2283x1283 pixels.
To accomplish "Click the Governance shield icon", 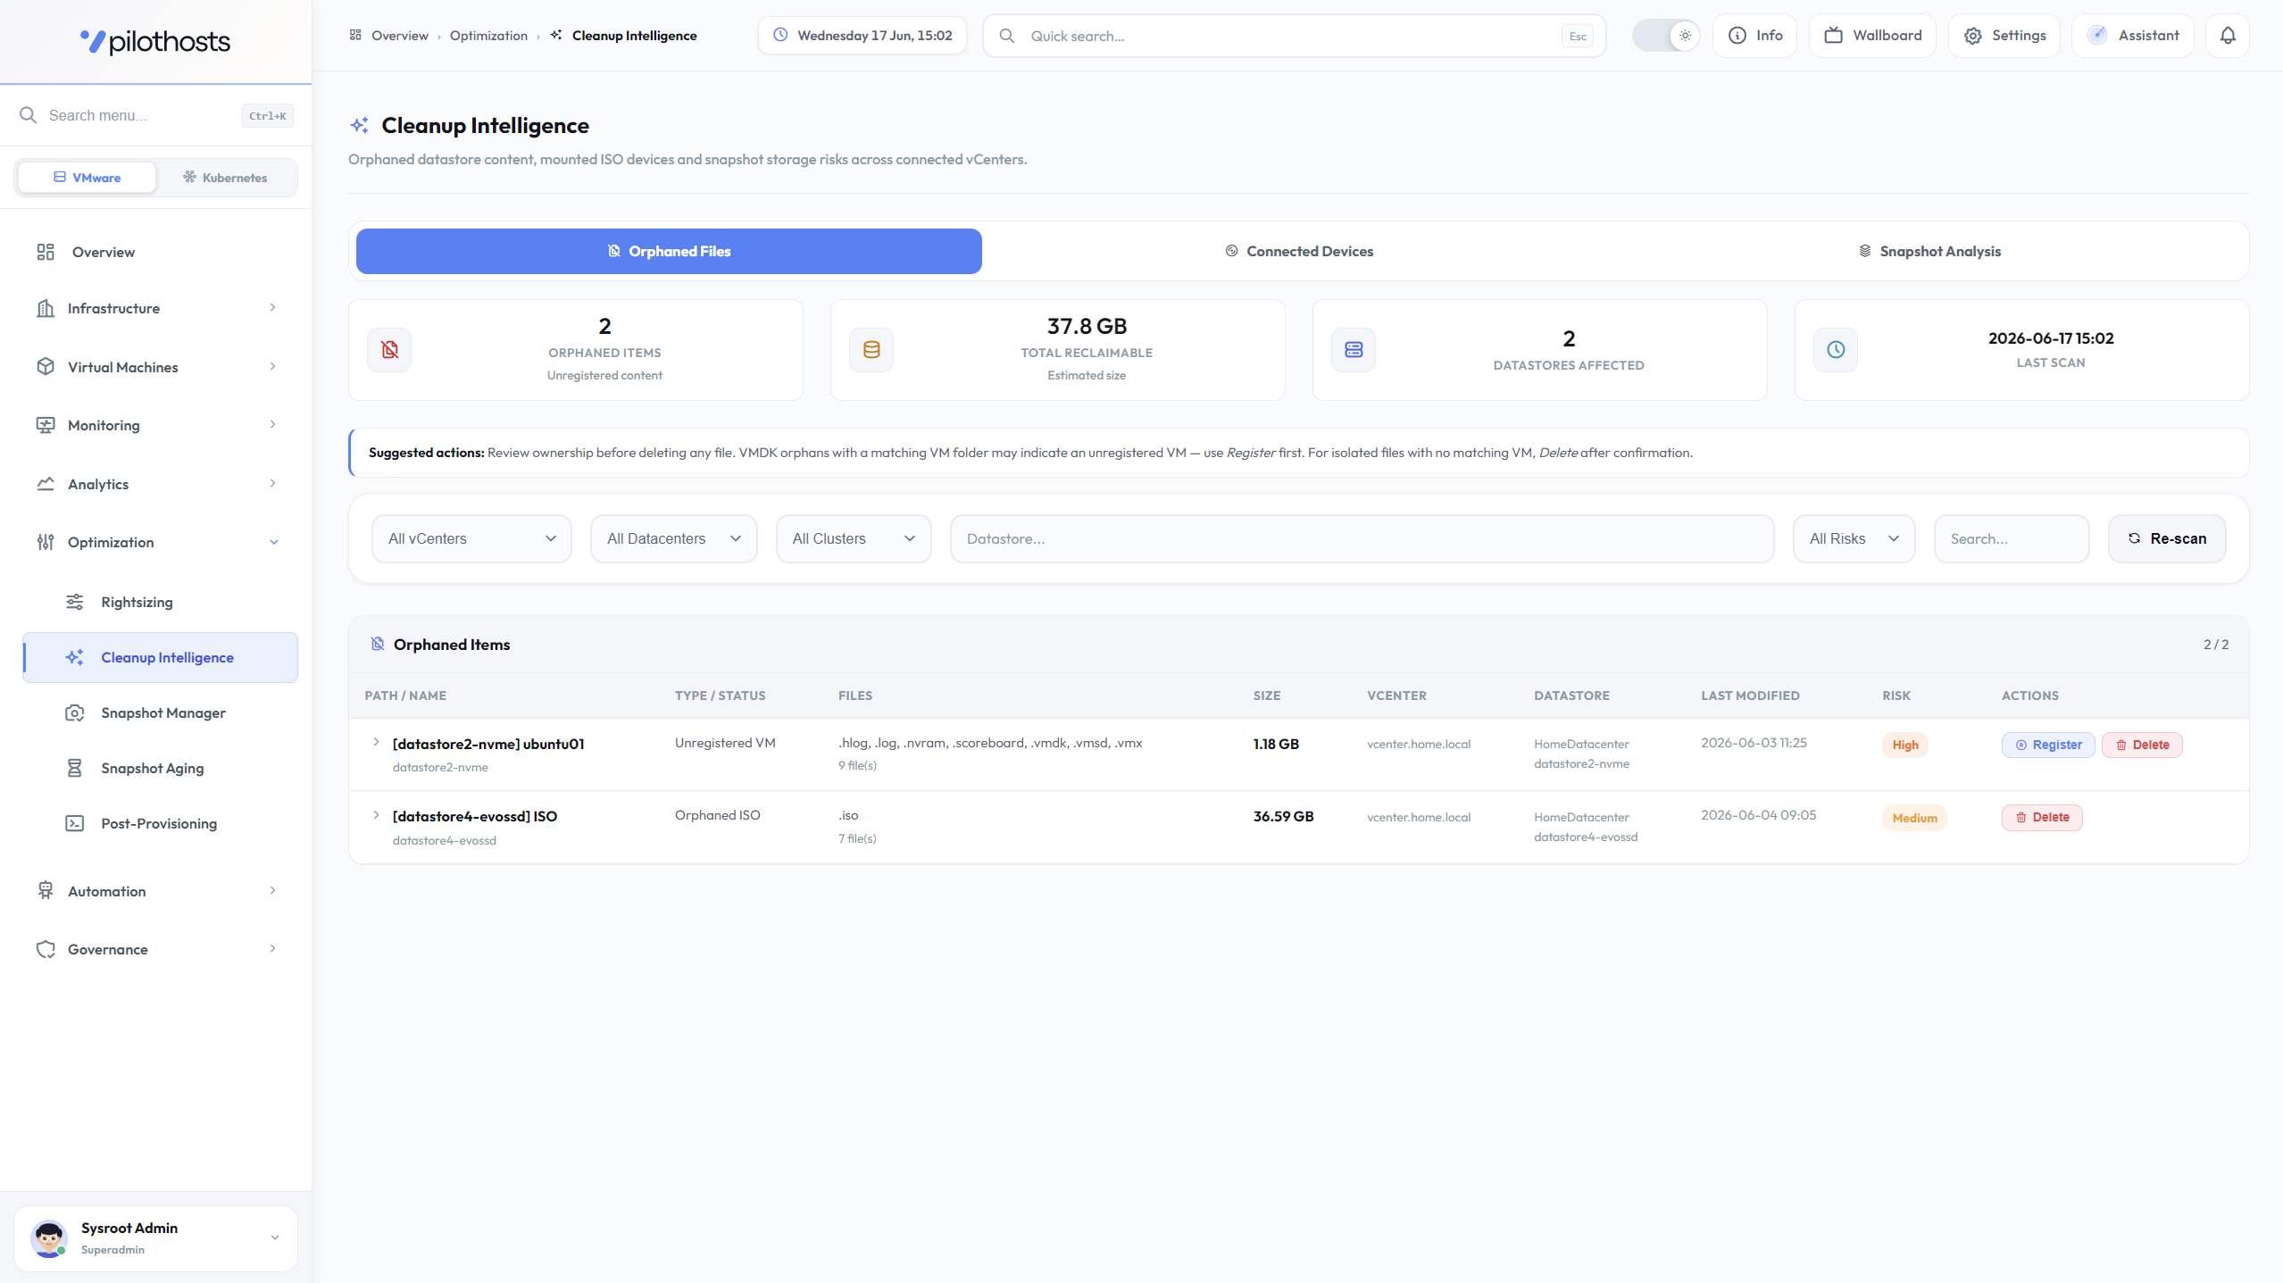I will 46,949.
